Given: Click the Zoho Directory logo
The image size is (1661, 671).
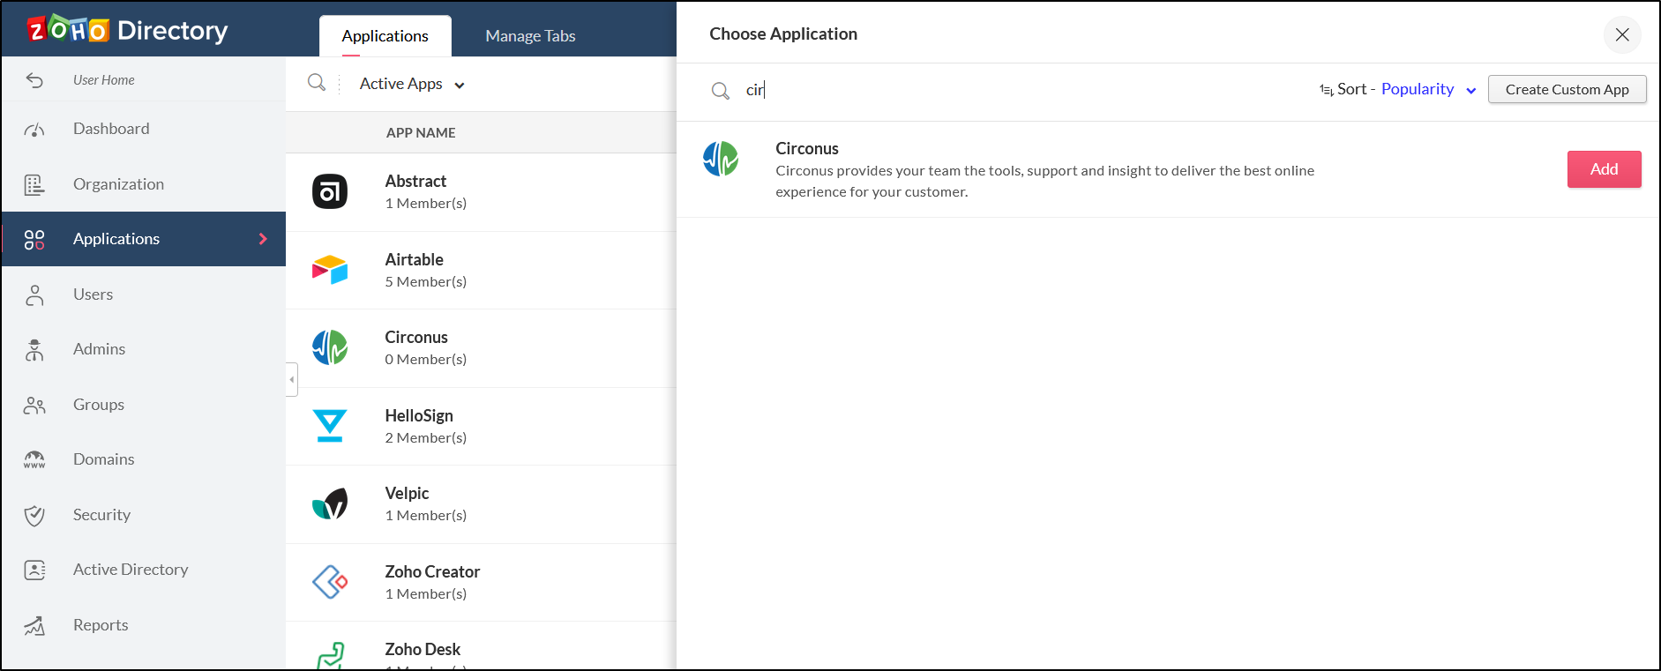Looking at the screenshot, I should tap(127, 30).
